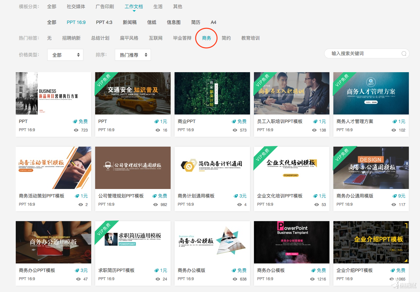Click views eye icon on 商务办公PPT模板 card
Image resolution: width=420 pixels, height=292 pixels.
(78, 279)
